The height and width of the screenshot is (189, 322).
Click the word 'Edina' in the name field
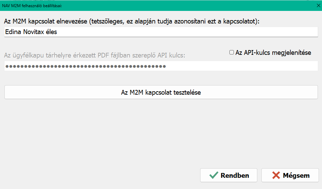pyautogui.click(x=13, y=32)
